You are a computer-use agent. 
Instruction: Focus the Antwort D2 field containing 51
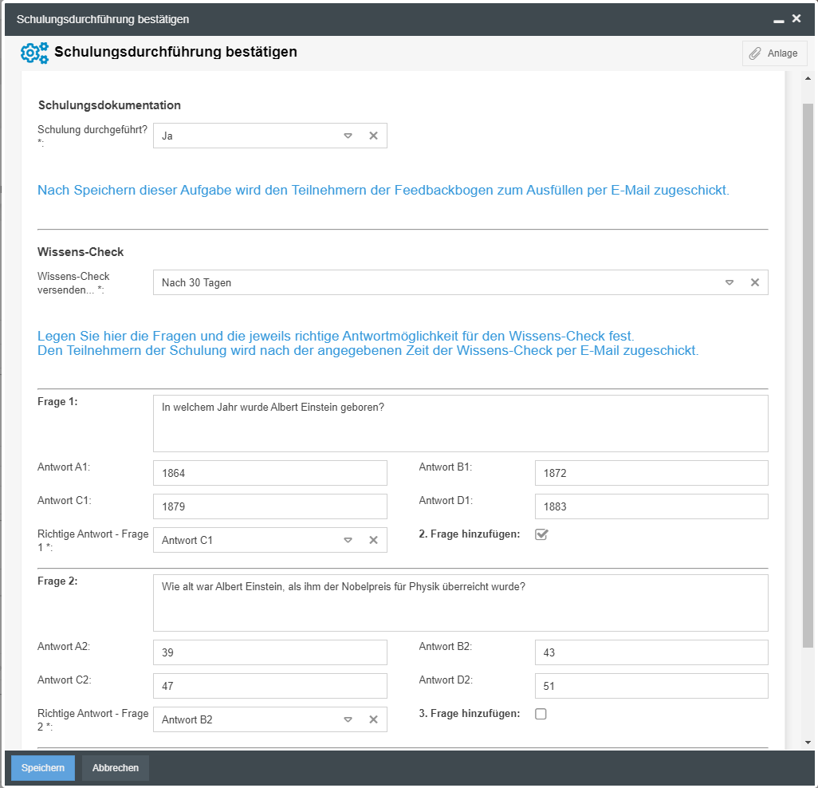click(651, 686)
